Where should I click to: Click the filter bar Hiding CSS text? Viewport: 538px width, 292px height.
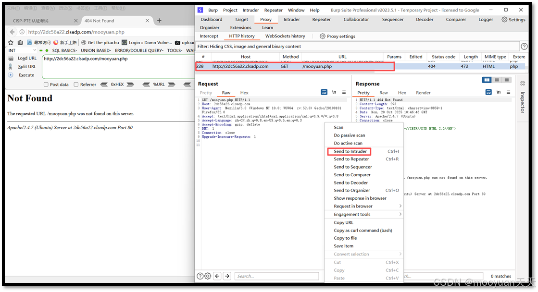coord(249,46)
